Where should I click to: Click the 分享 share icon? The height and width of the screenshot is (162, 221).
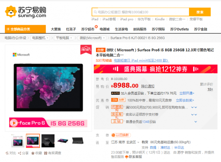(19, 153)
